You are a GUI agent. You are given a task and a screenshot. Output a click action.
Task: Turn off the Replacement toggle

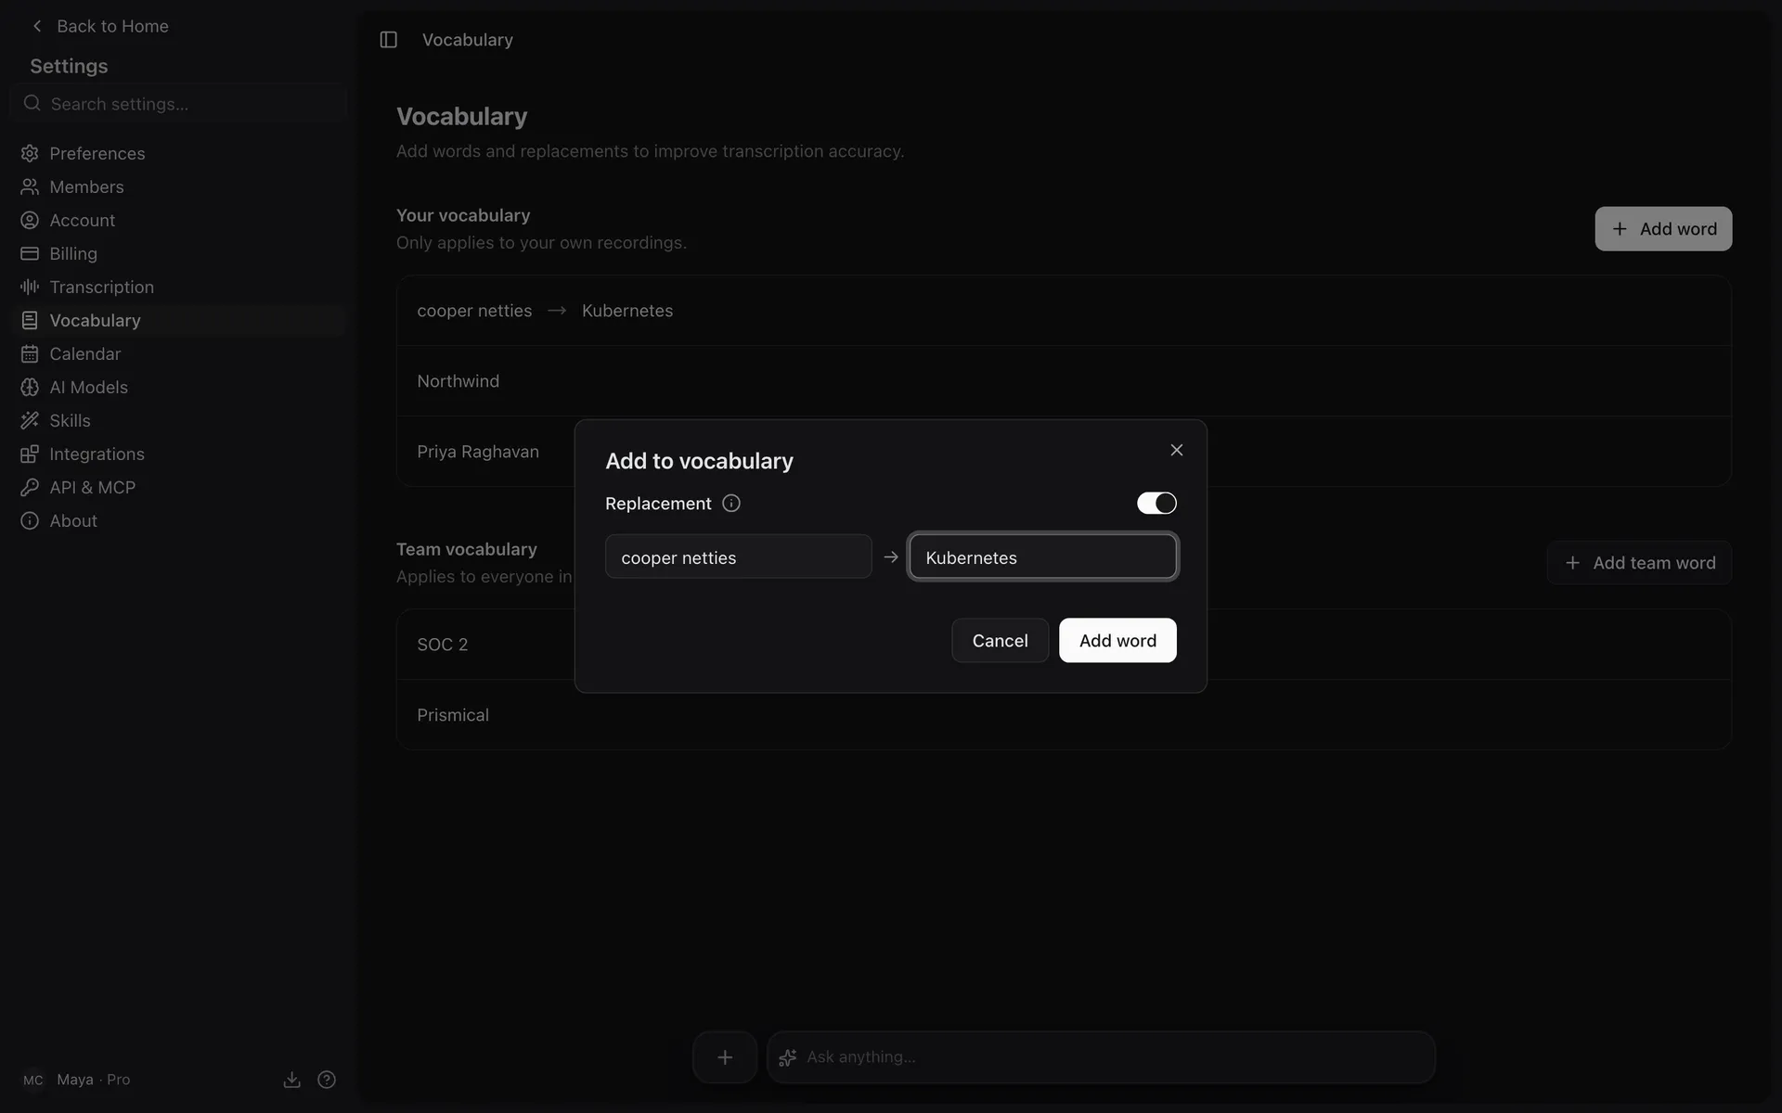[x=1156, y=503]
